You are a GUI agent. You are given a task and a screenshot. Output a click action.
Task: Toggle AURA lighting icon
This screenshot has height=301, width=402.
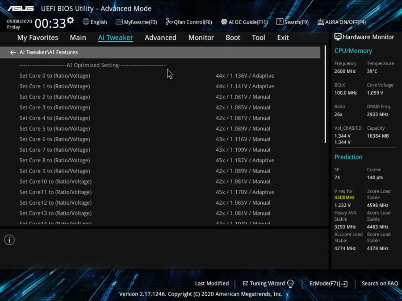coord(320,22)
